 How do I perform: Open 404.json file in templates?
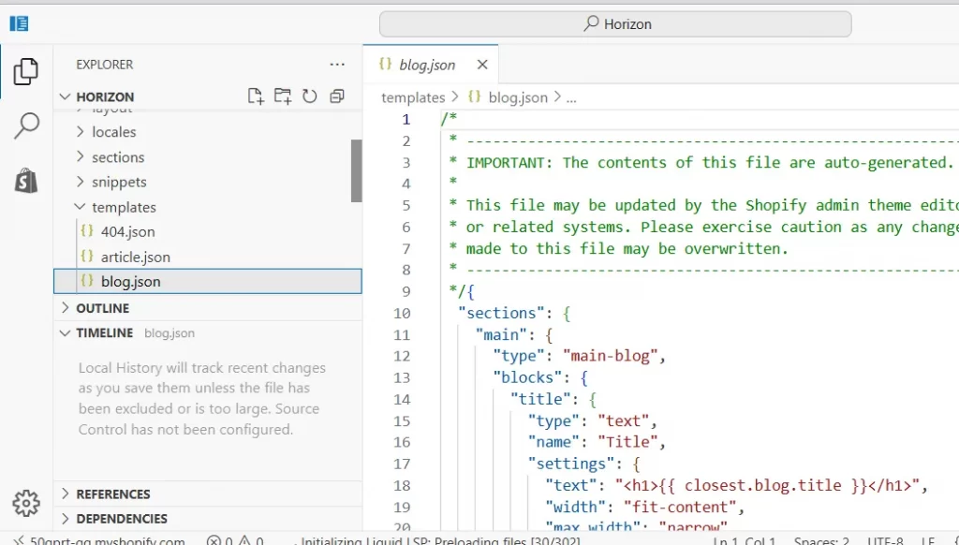[127, 231]
